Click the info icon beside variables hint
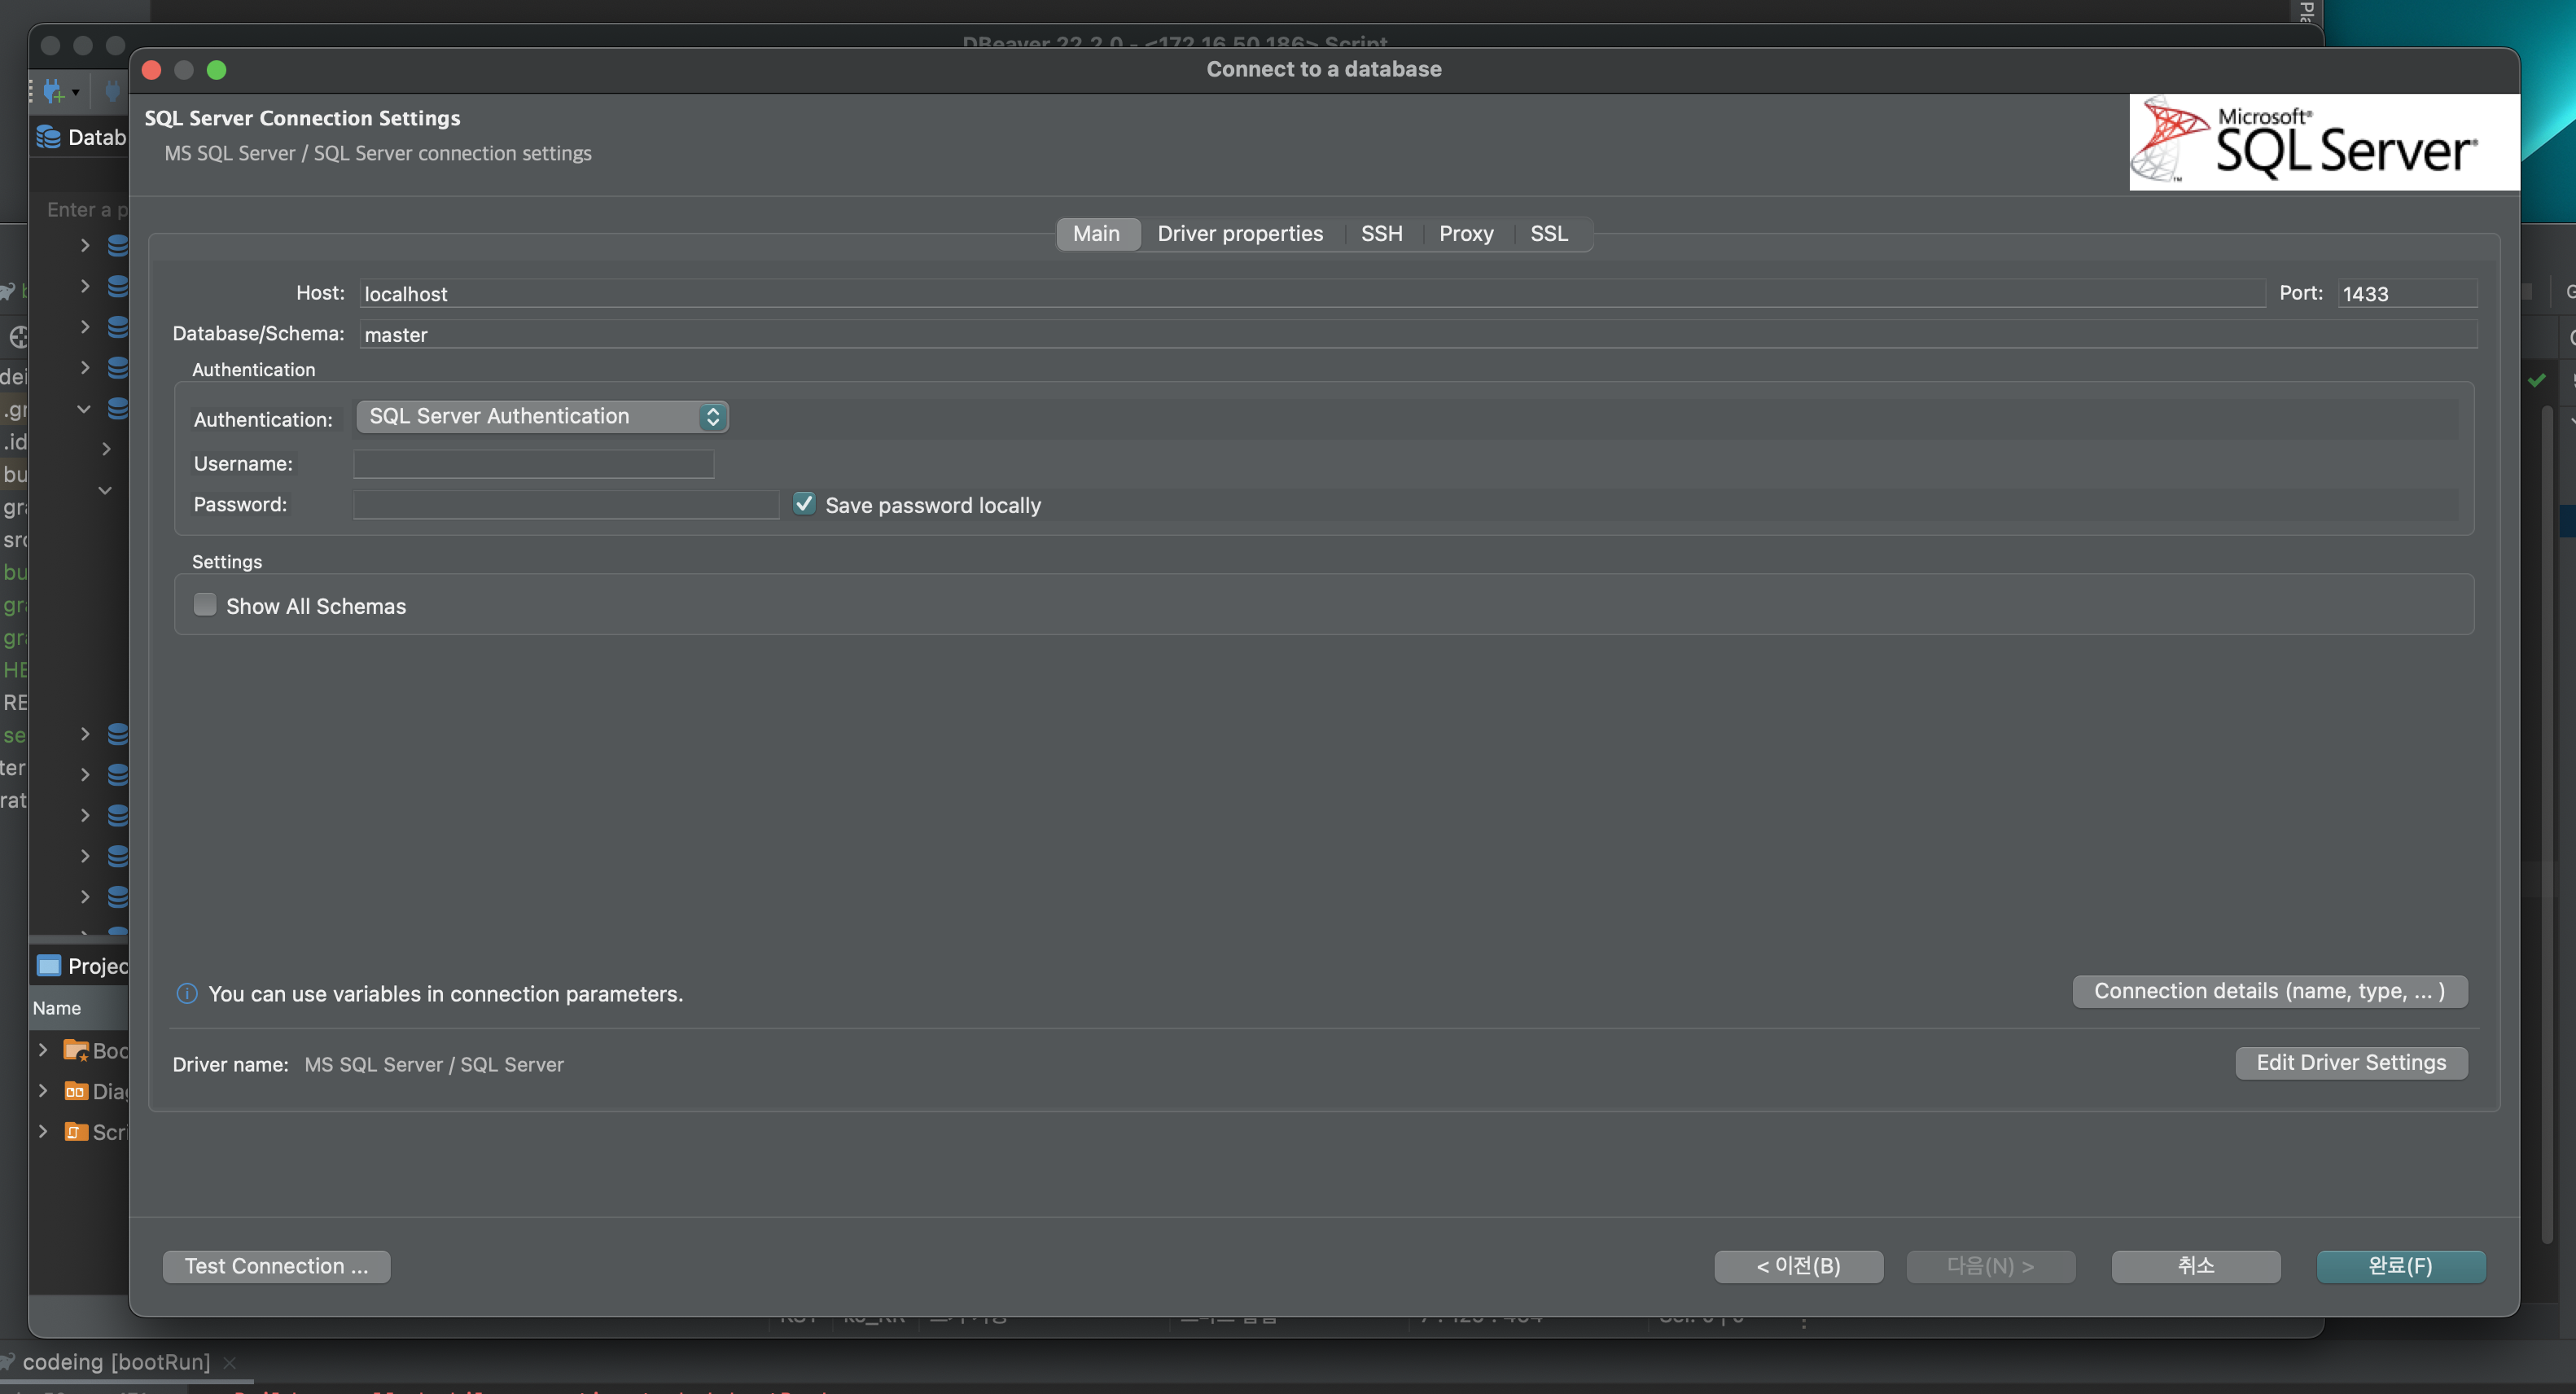This screenshot has width=2576, height=1394. pos(187,993)
